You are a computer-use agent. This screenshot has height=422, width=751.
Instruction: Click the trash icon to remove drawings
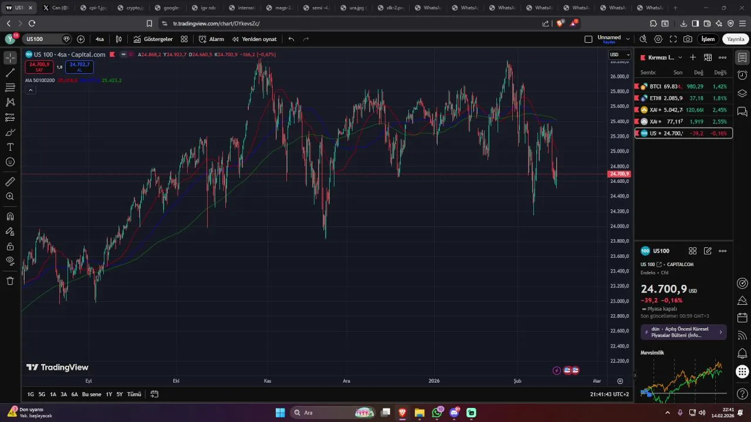pyautogui.click(x=10, y=281)
